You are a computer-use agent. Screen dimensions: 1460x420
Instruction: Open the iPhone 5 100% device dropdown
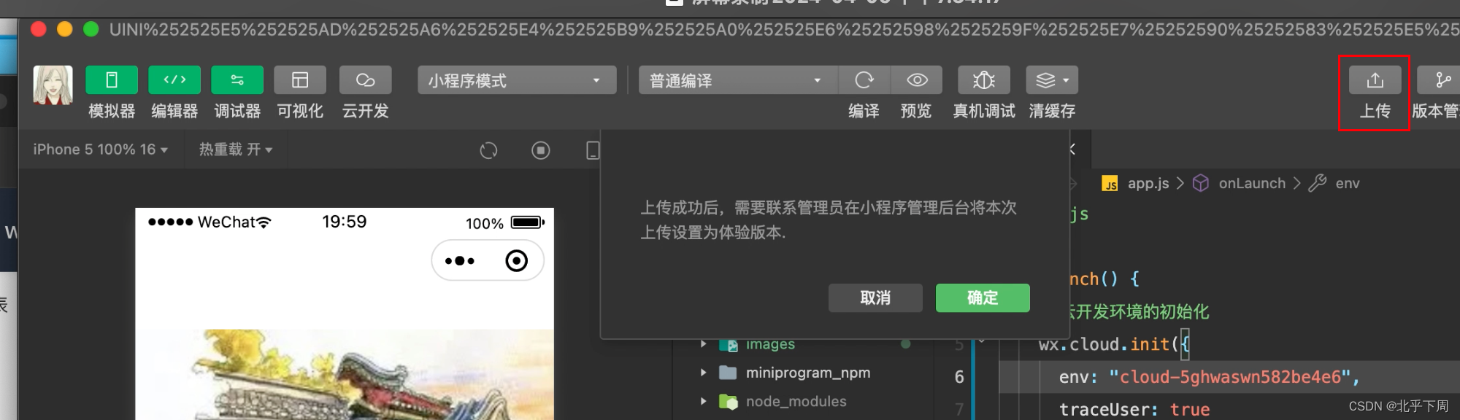point(101,149)
